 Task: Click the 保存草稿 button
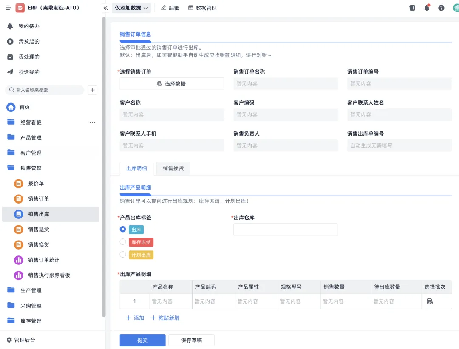tap(191, 340)
